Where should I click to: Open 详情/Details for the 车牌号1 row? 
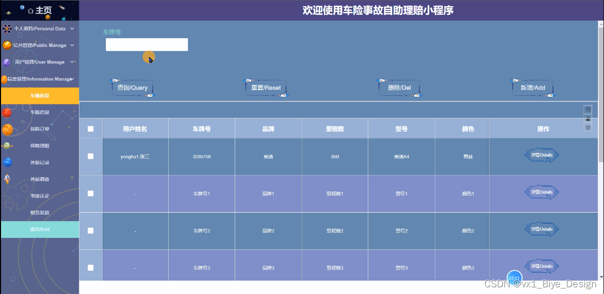tap(542, 192)
